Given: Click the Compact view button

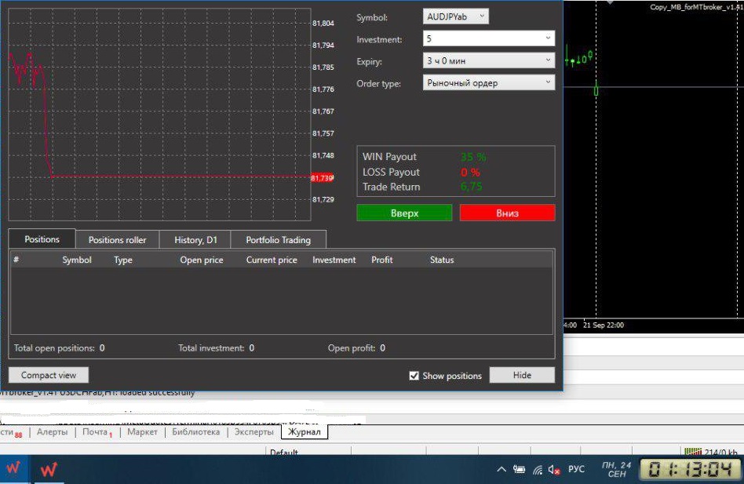Looking at the screenshot, I should (x=49, y=375).
